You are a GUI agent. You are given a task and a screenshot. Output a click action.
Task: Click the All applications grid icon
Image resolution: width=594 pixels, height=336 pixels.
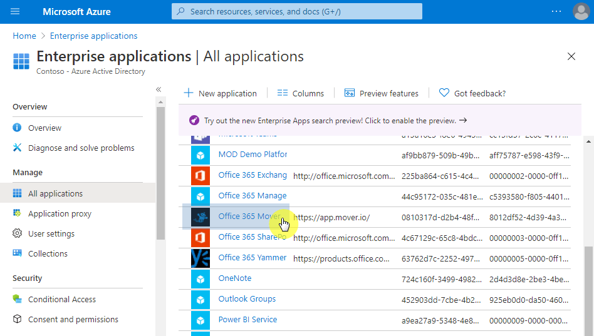pos(17,193)
